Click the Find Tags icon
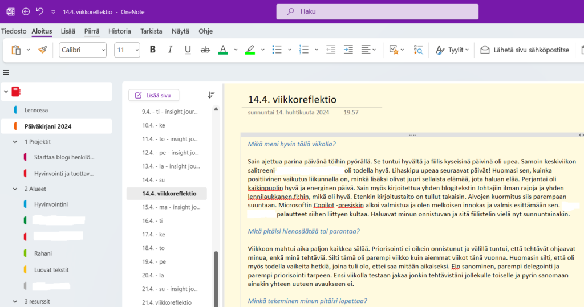Image resolution: width=584 pixels, height=307 pixels. tap(418, 50)
